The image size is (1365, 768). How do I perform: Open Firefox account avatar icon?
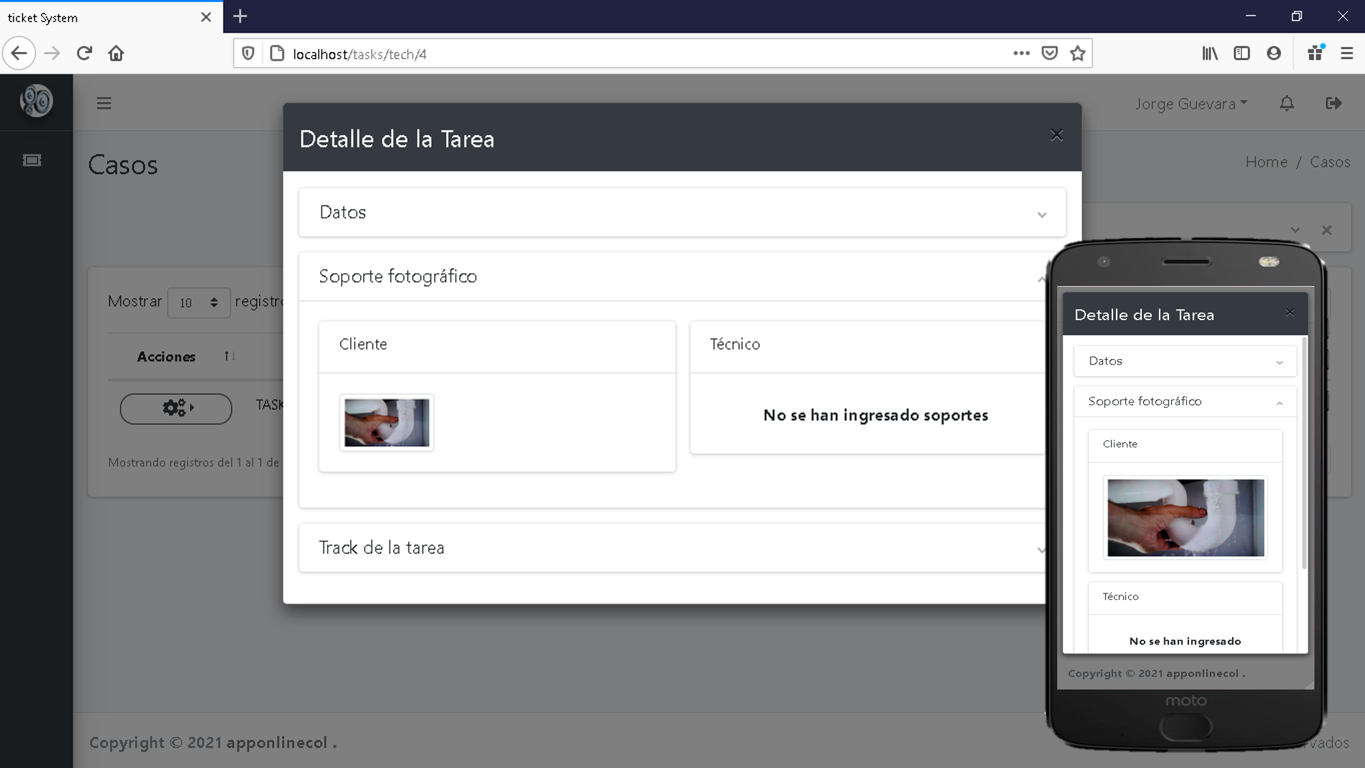pyautogui.click(x=1274, y=53)
